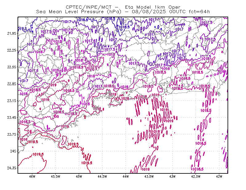Click the 43W longitude axis label
The height and width of the screenshot is (190, 246).
172,176
